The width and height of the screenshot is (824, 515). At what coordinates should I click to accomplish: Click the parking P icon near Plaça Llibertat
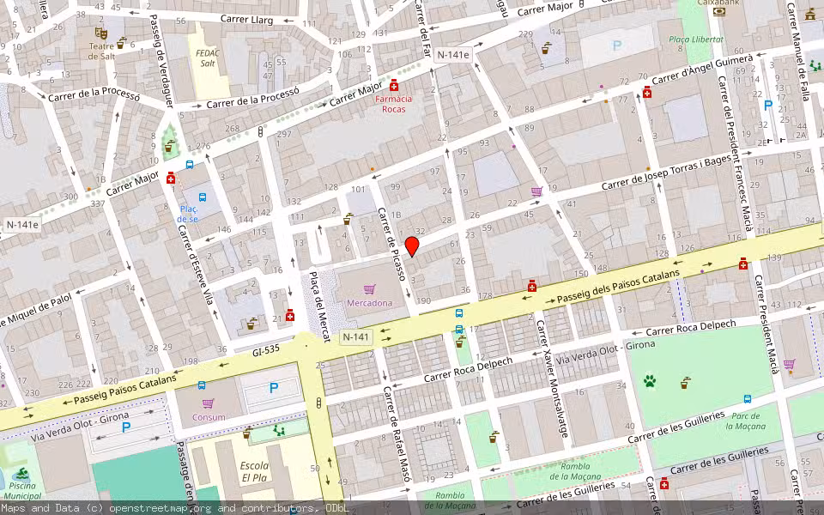(x=617, y=45)
